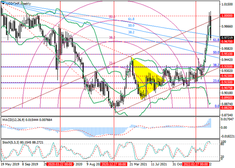Select the black 0.97219 current price tag

coord(227,38)
